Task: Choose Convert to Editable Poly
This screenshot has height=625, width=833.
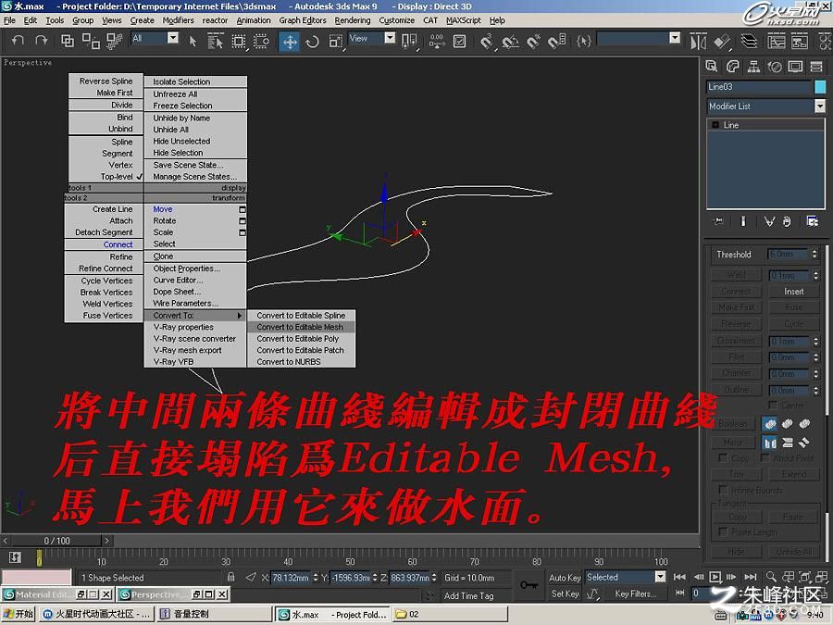Action: 301,339
